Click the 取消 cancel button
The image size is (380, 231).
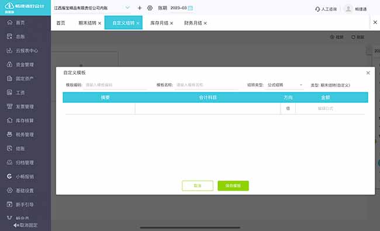pos(198,185)
